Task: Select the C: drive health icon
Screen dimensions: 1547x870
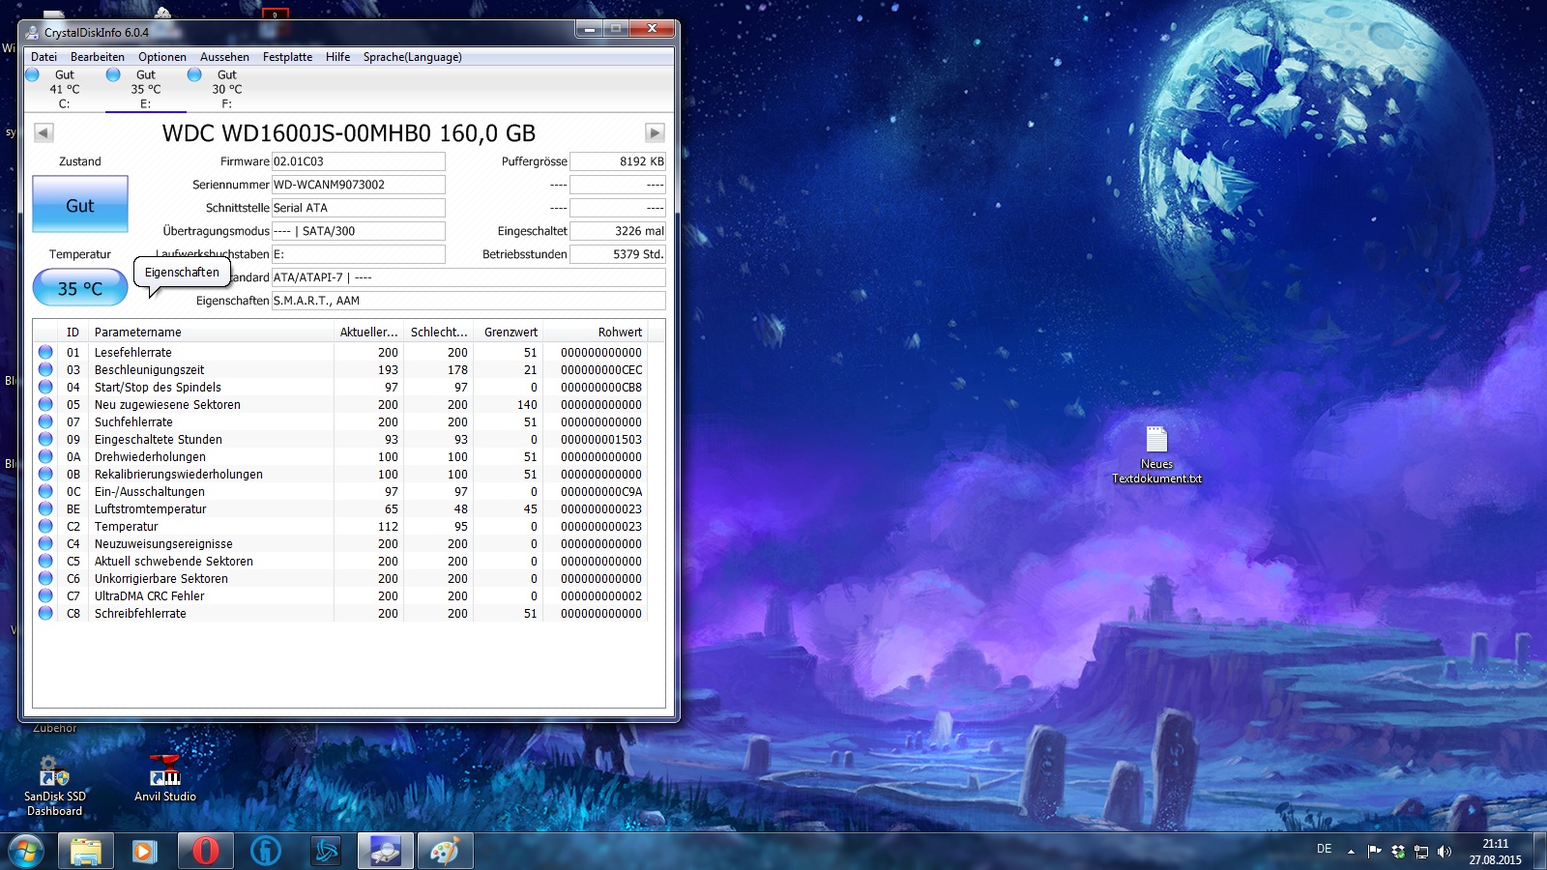Action: click(x=32, y=74)
